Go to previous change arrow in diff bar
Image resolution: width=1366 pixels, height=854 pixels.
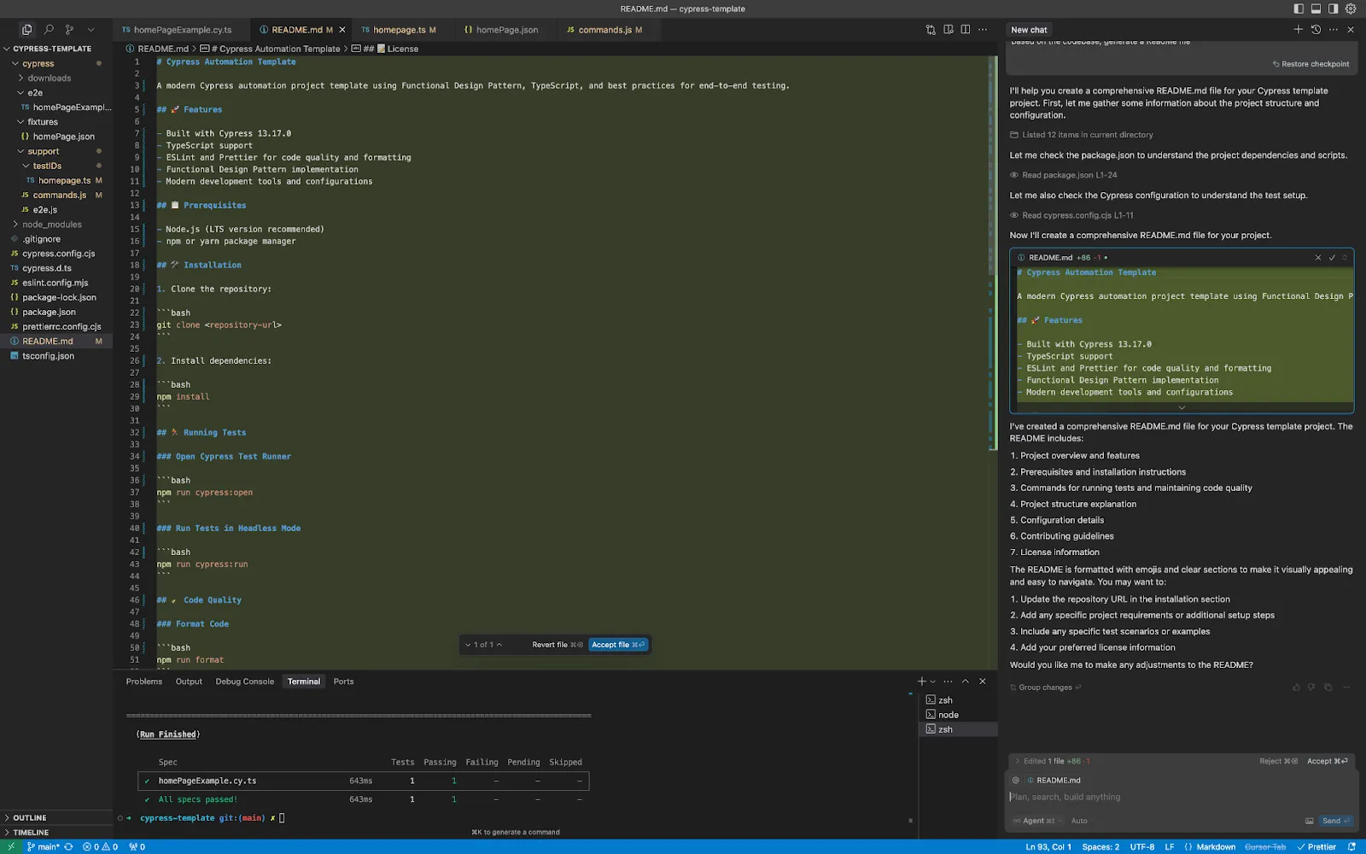click(499, 645)
